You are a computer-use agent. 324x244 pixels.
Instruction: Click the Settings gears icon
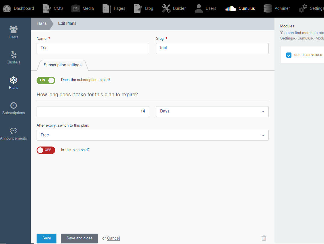coord(303,8)
